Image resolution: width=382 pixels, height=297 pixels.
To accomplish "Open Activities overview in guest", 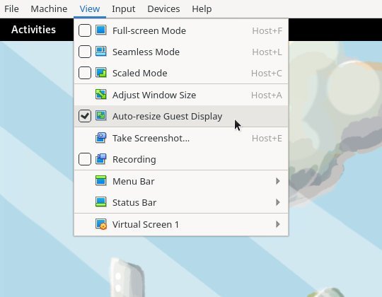I will [x=33, y=30].
